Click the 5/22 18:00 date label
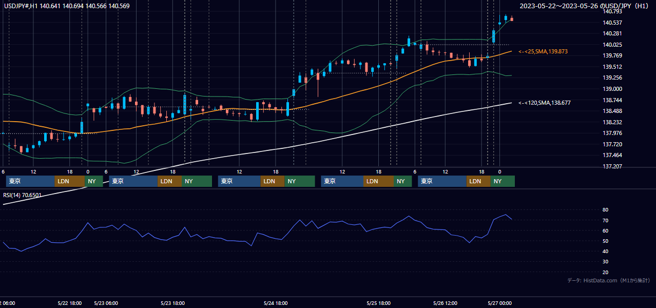 pos(69,303)
